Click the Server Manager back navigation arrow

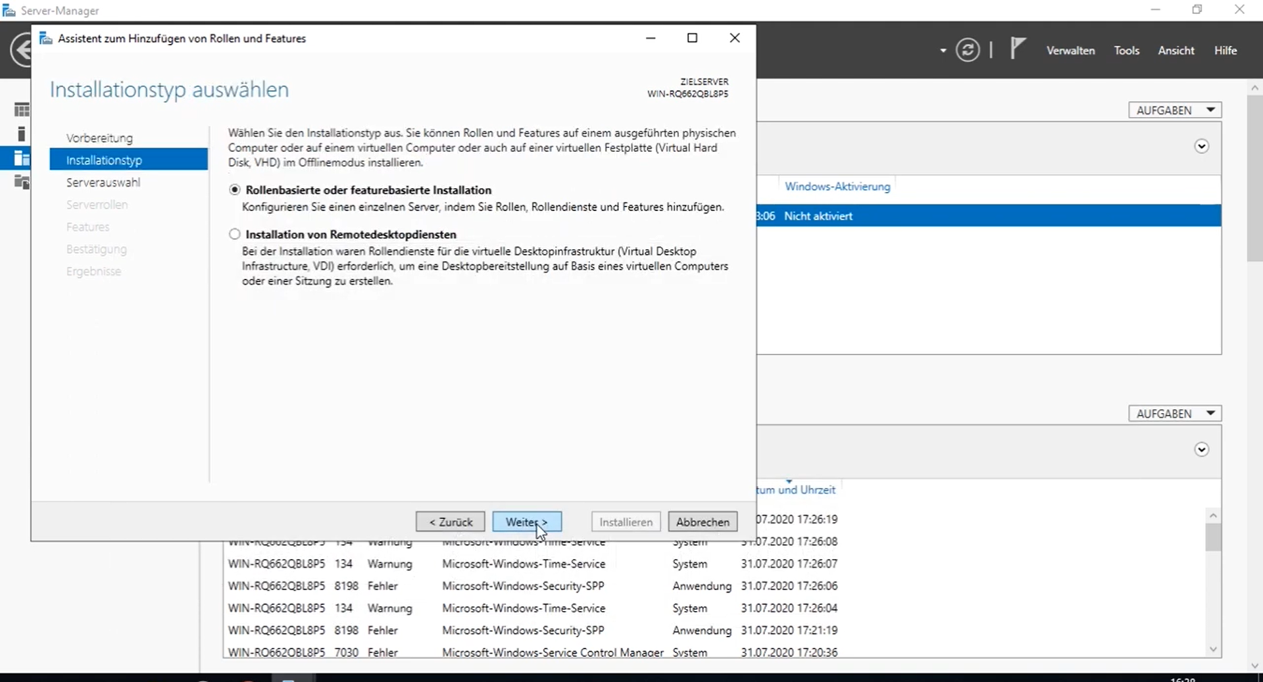(x=21, y=50)
